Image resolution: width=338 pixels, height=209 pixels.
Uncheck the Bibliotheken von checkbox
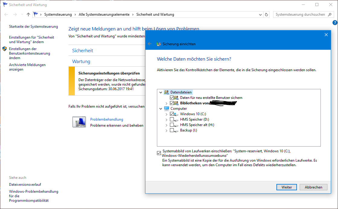pyautogui.click(x=172, y=103)
